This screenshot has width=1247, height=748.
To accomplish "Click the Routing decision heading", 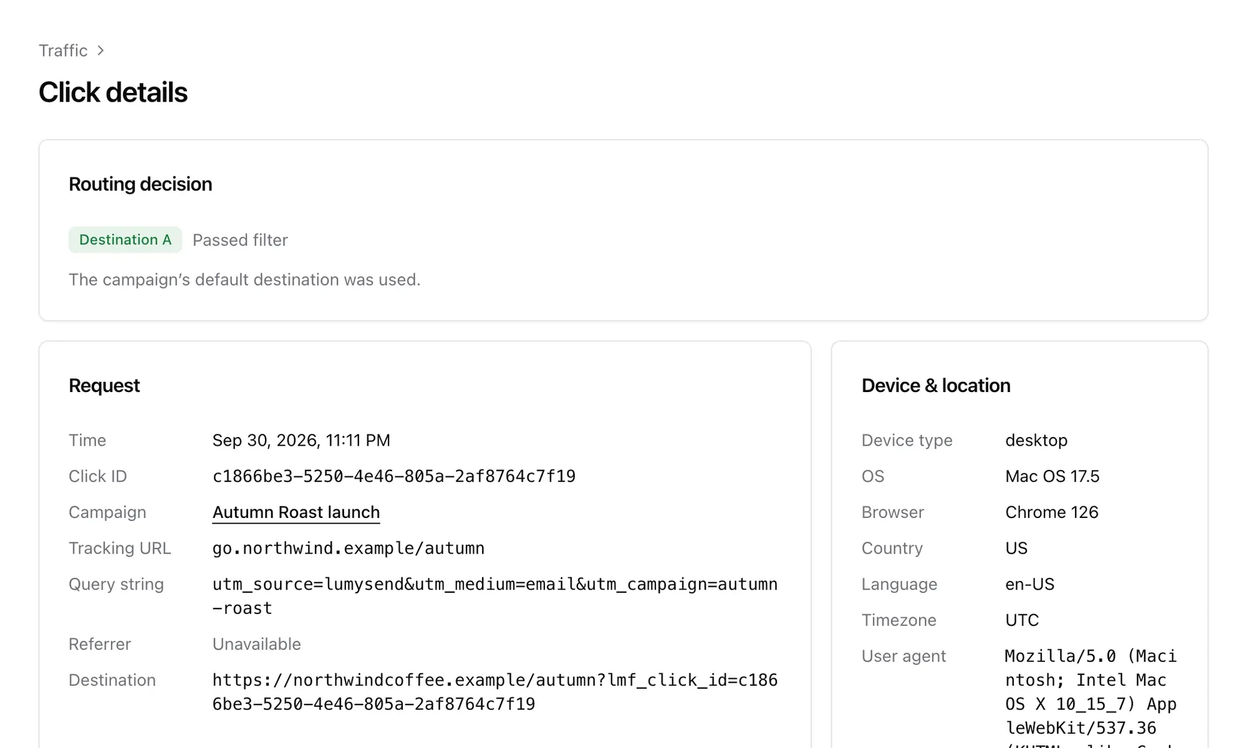I will coord(140,185).
